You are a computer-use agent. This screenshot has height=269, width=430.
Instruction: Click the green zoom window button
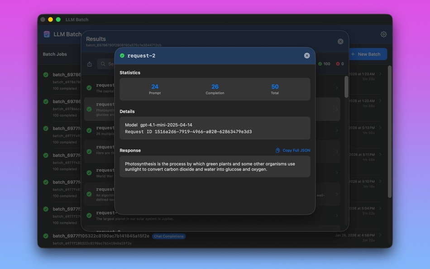pyautogui.click(x=58, y=19)
